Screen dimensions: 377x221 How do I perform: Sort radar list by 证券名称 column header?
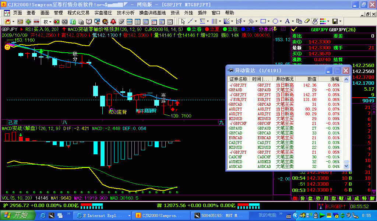(x=238, y=79)
